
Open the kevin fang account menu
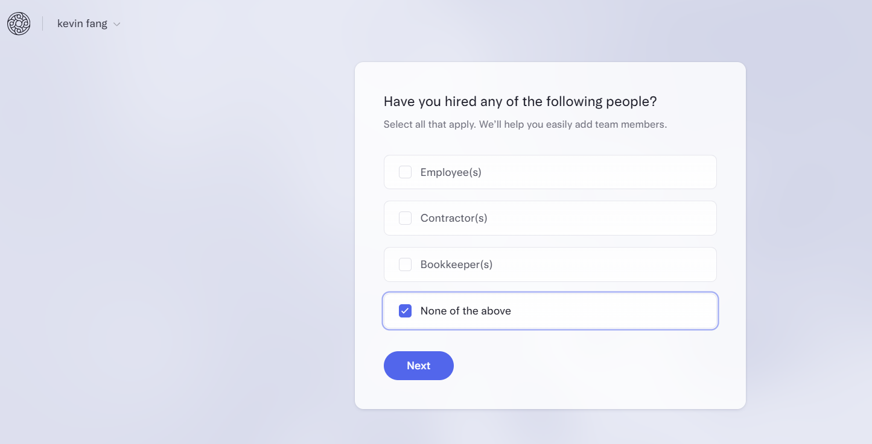coord(89,24)
